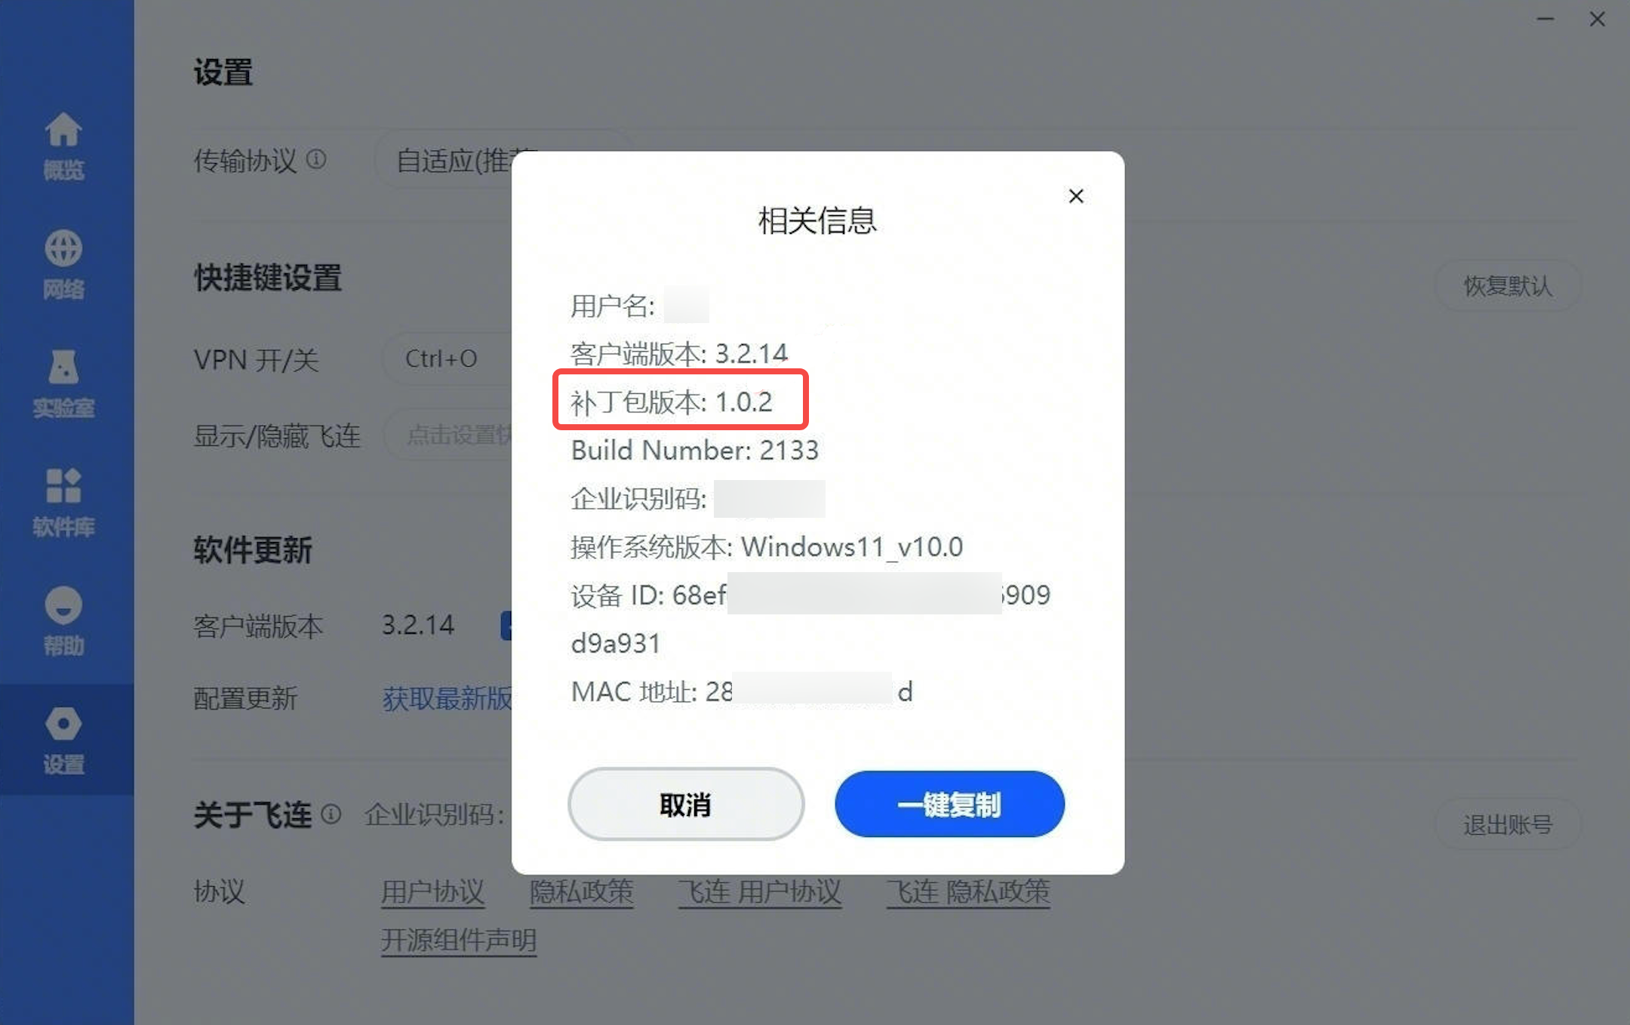This screenshot has width=1630, height=1025.
Task: Click the 取消 button
Action: (685, 804)
